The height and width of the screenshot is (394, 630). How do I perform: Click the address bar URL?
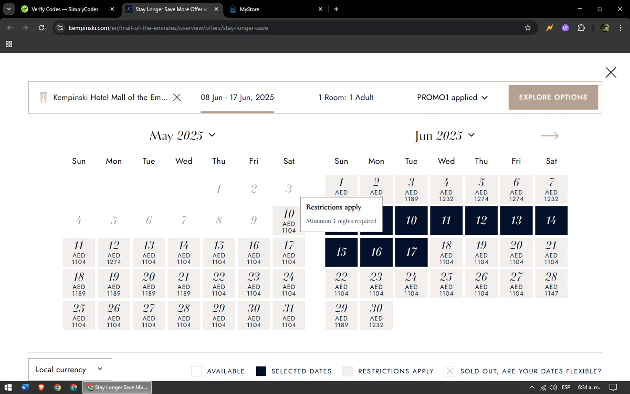[168, 28]
